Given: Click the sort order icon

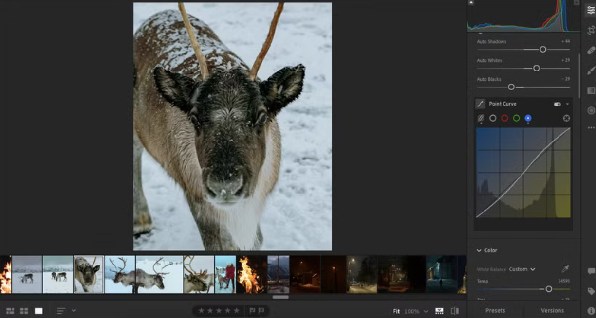Looking at the screenshot, I should point(61,311).
